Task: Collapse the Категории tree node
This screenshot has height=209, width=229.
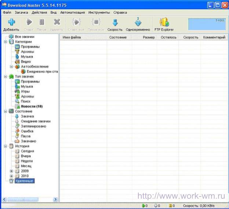Action: point(6,42)
